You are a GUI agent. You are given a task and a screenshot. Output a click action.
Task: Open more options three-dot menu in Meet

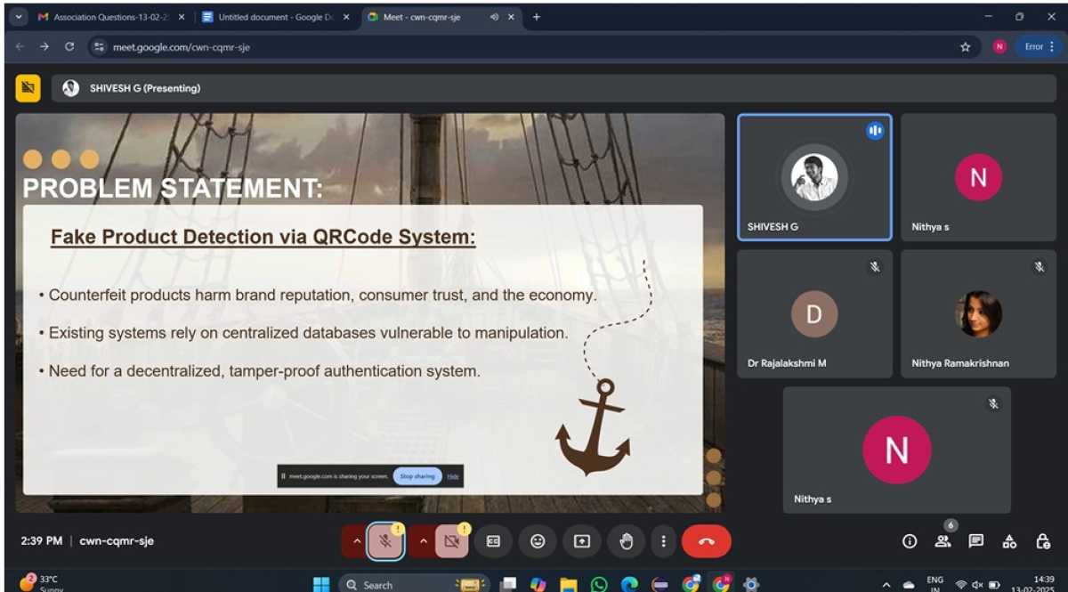[x=663, y=541]
